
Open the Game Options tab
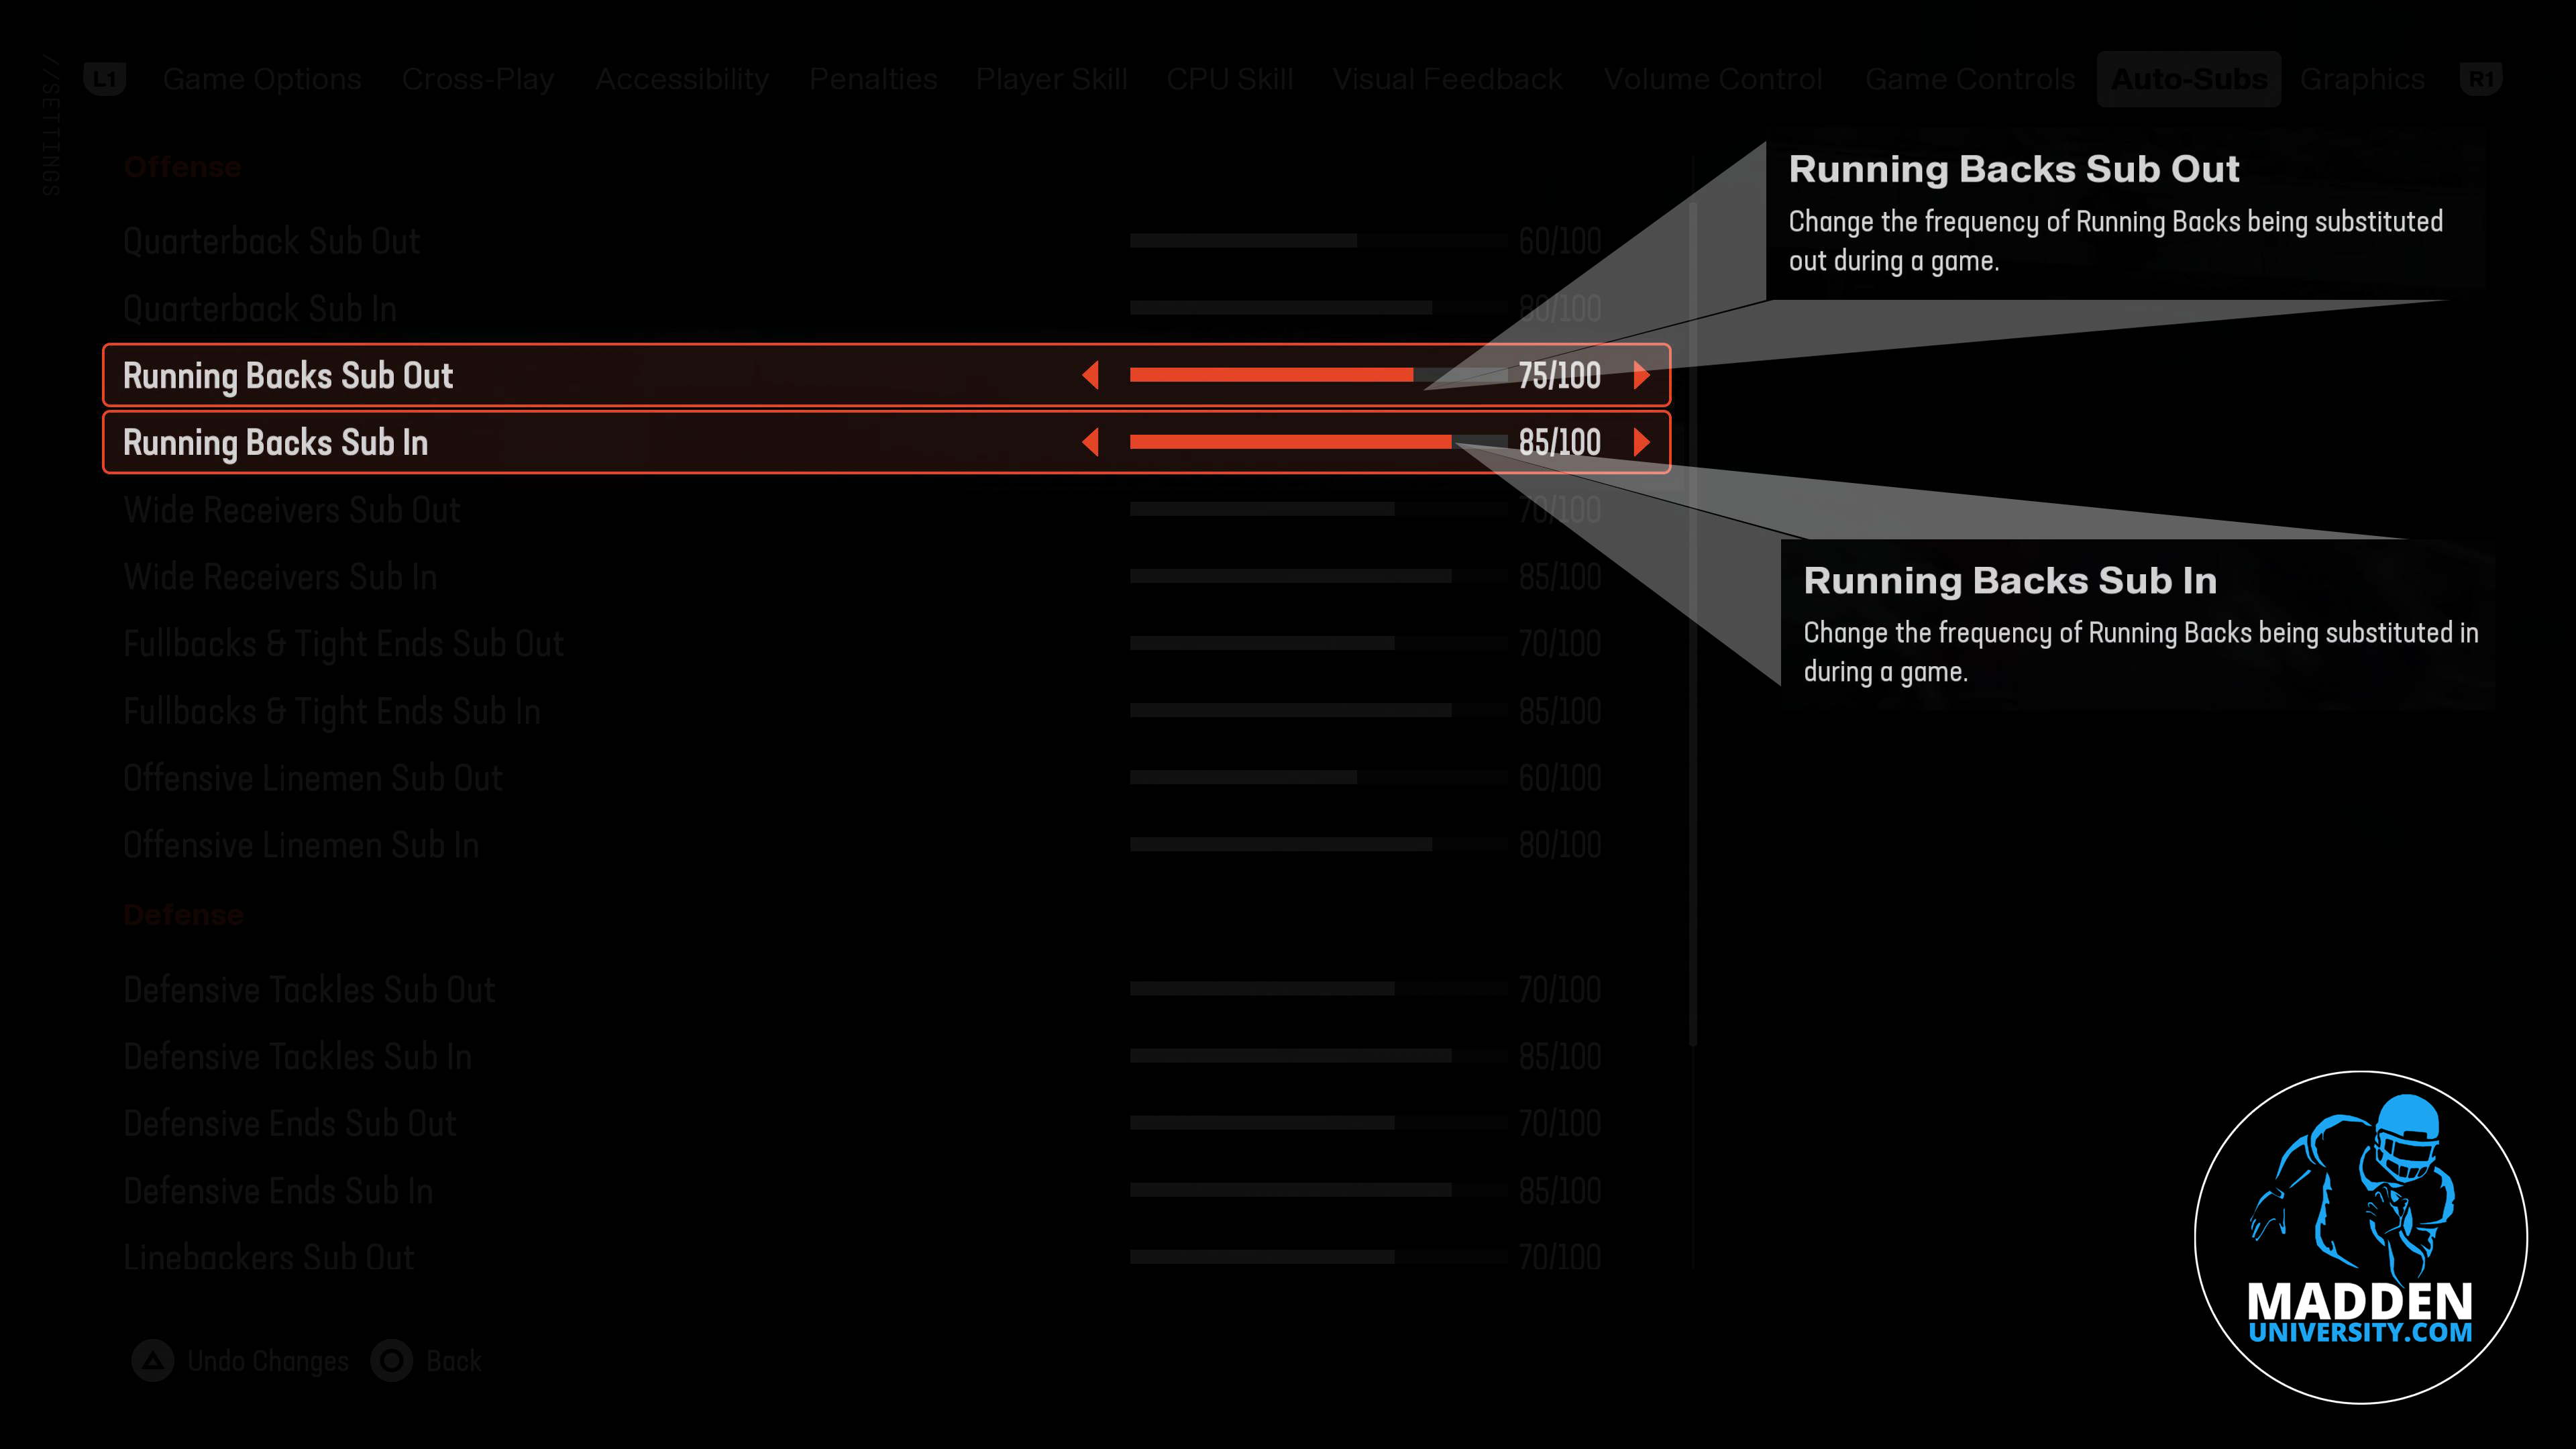(262, 79)
